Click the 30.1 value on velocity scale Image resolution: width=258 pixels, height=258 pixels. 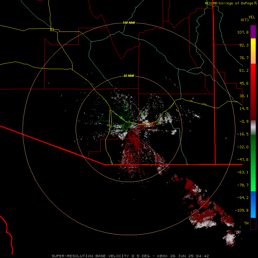coord(244,96)
